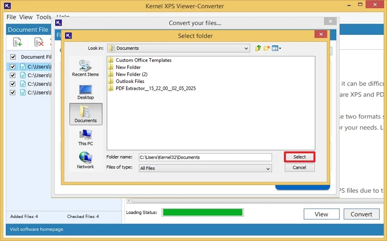Click the Select button

click(x=299, y=157)
